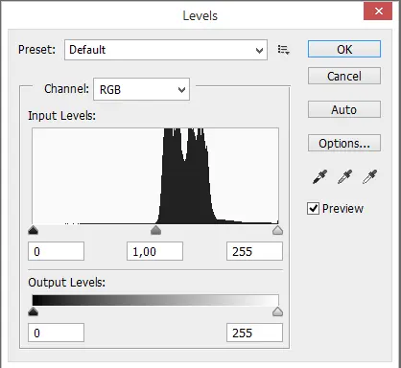Image resolution: width=401 pixels, height=368 pixels.
Task: Select the black point eyedropper
Action: point(319,176)
